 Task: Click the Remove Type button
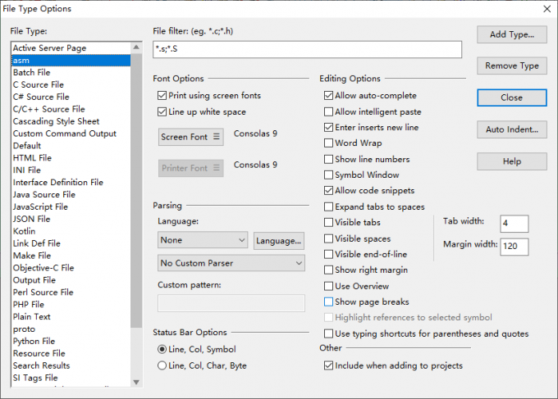pos(512,66)
